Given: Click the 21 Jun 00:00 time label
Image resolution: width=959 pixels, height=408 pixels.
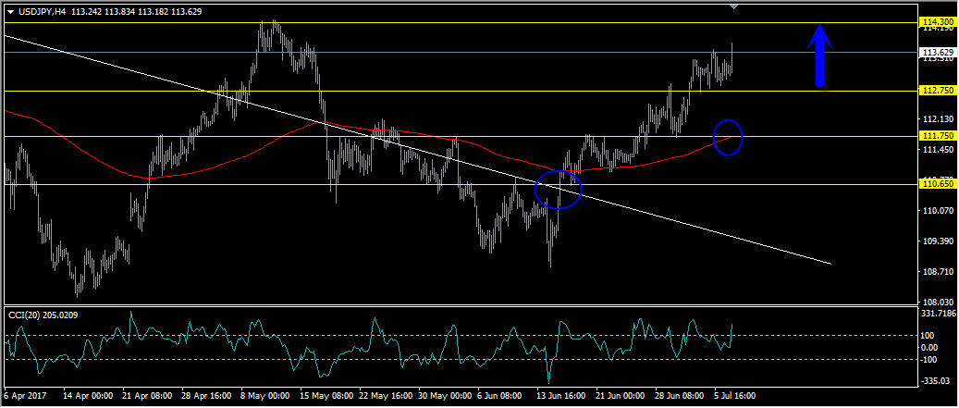Looking at the screenshot, I should (621, 396).
